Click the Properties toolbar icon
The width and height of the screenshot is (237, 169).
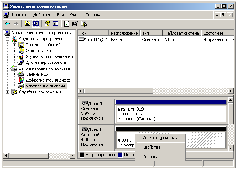[x=75, y=24]
